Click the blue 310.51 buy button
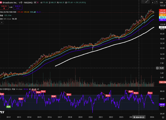The image size is (166, 120). pyautogui.click(x=18, y=7)
